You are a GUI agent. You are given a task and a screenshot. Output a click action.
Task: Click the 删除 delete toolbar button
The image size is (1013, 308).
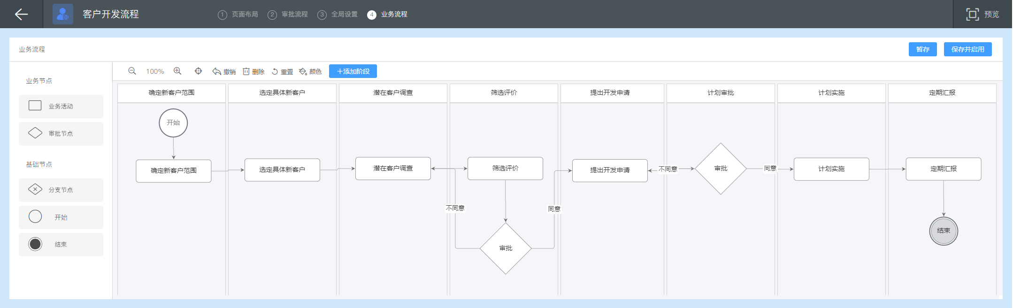(253, 71)
